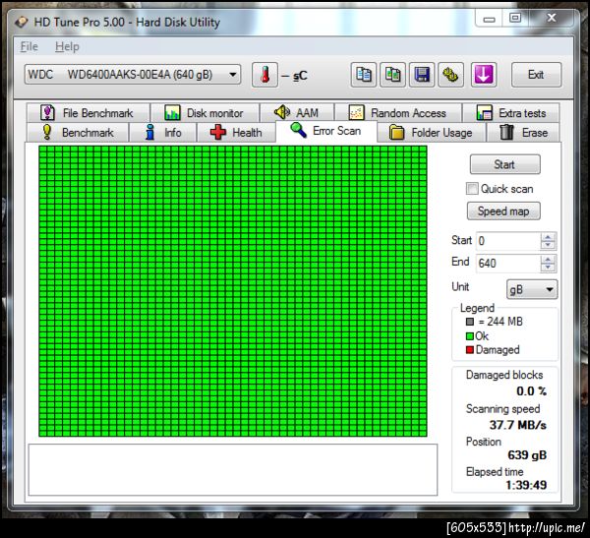Screen dimensions: 590x538
Task: Open the Extra tests tab
Action: pos(511,113)
